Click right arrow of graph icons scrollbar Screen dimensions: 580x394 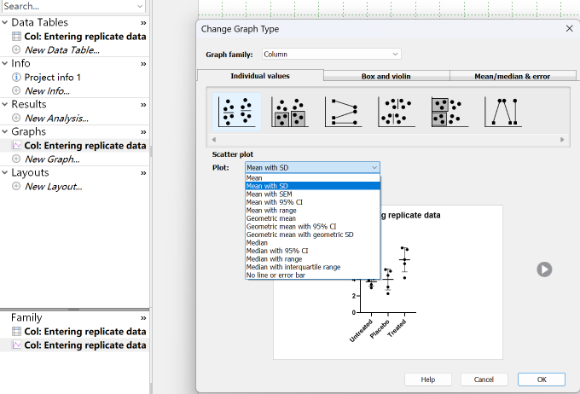point(562,139)
